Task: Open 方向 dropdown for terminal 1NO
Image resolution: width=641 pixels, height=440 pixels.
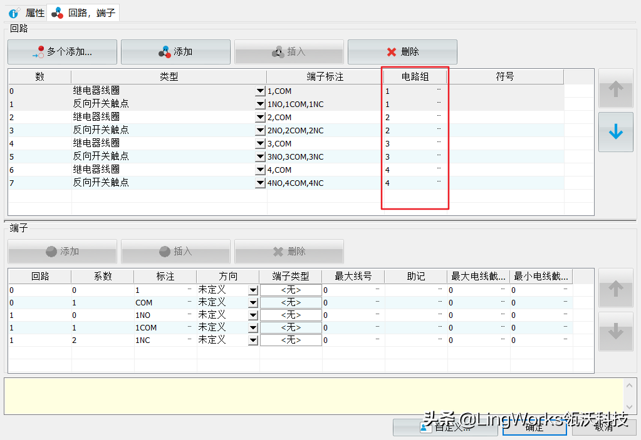Action: tap(253, 315)
